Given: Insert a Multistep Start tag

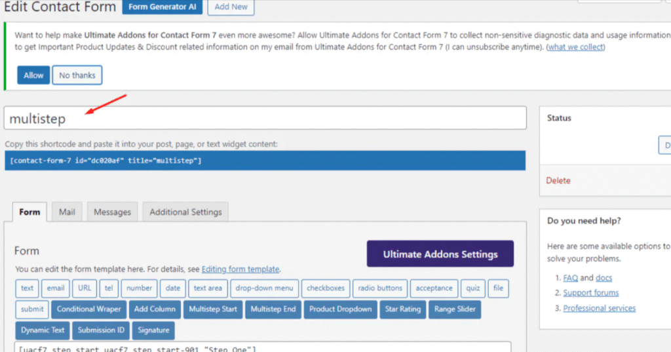Looking at the screenshot, I should coord(213,309).
